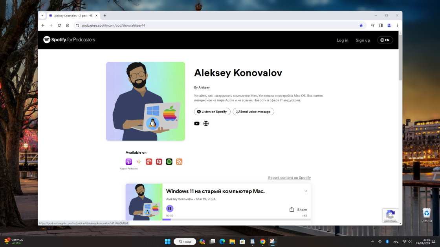The width and height of the screenshot is (440, 247).
Task: Click the Spotify for Podcasters logo
Action: pyautogui.click(x=69, y=40)
